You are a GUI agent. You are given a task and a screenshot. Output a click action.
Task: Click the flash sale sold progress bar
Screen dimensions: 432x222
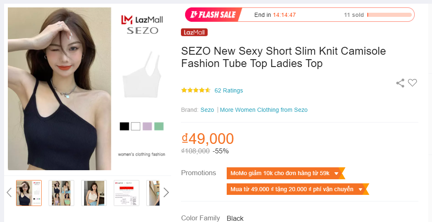(x=390, y=15)
